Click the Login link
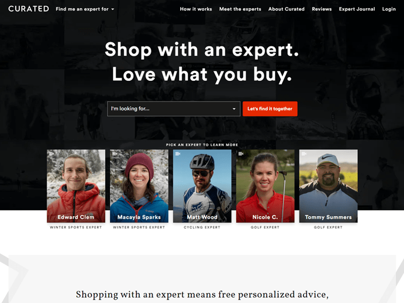 tap(389, 9)
